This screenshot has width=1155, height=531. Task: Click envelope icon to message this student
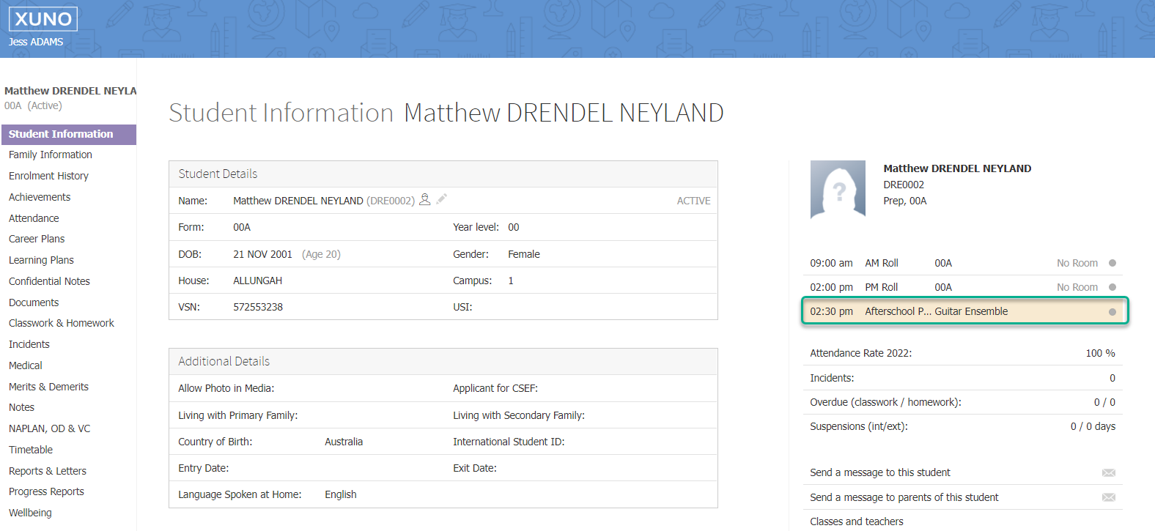(x=1108, y=473)
